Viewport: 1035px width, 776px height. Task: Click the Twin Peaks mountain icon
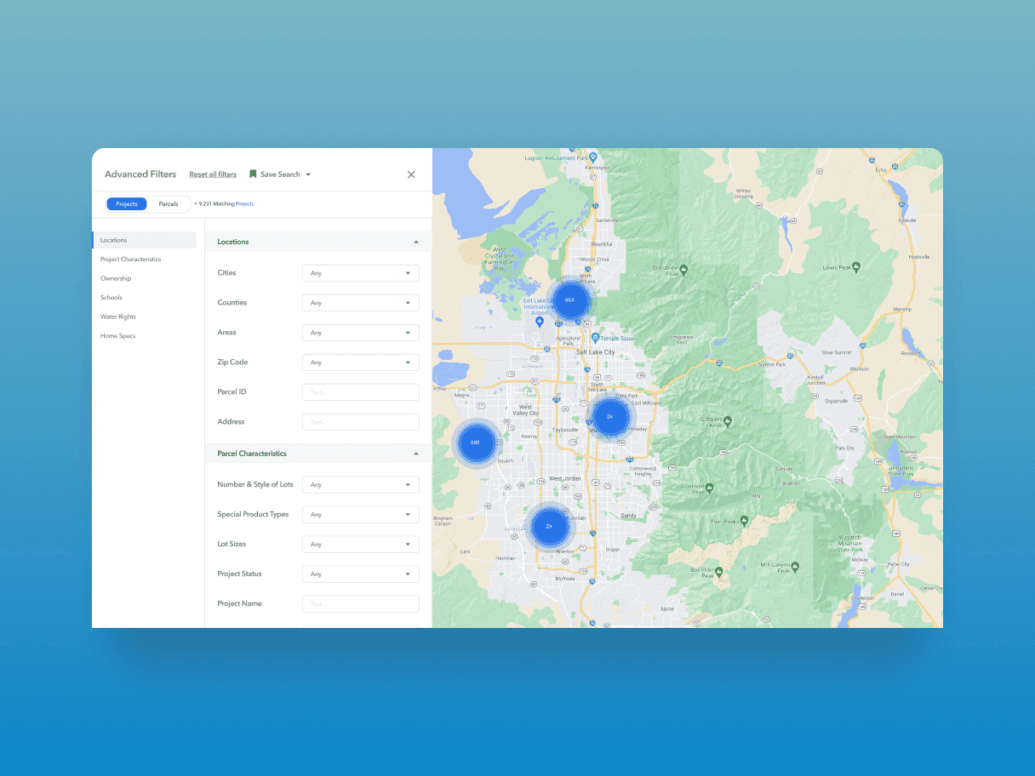pos(744,520)
